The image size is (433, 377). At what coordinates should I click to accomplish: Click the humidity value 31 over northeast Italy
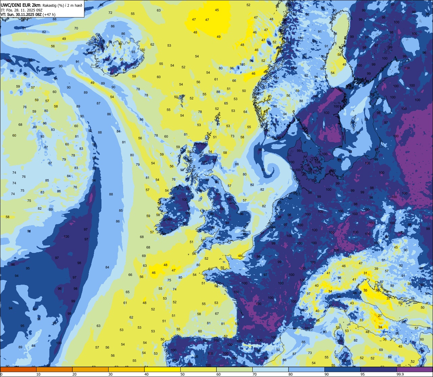click(x=365, y=273)
